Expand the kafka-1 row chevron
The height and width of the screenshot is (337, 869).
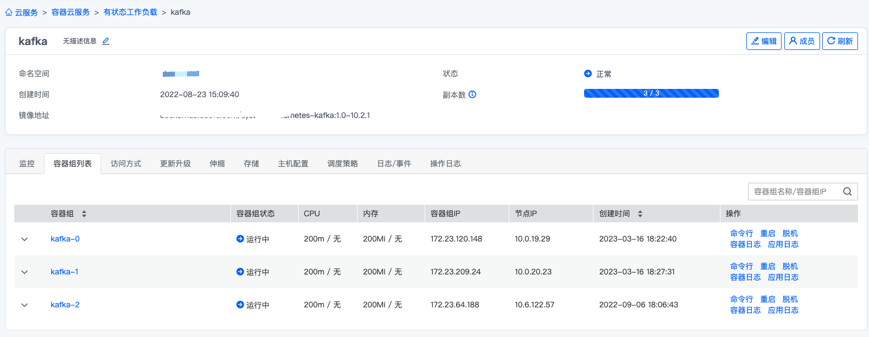point(24,272)
